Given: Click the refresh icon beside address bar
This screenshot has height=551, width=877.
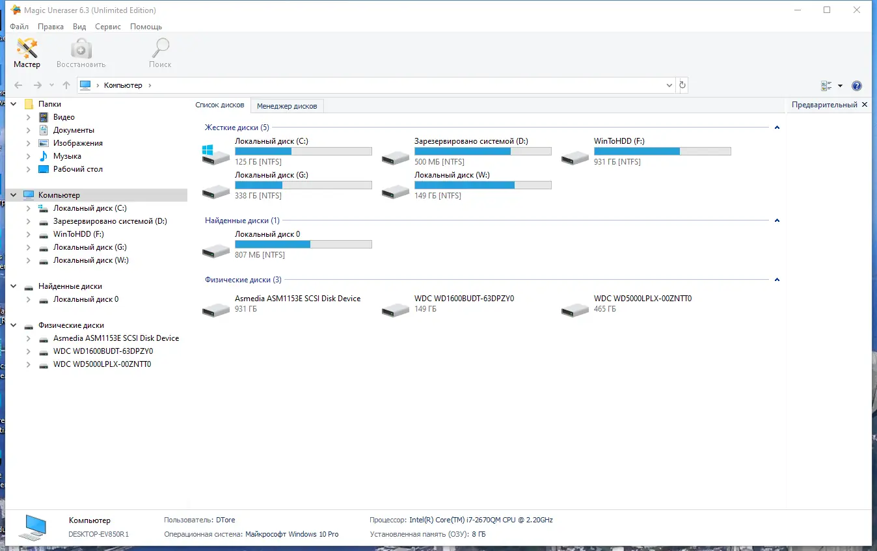Looking at the screenshot, I should pos(682,85).
